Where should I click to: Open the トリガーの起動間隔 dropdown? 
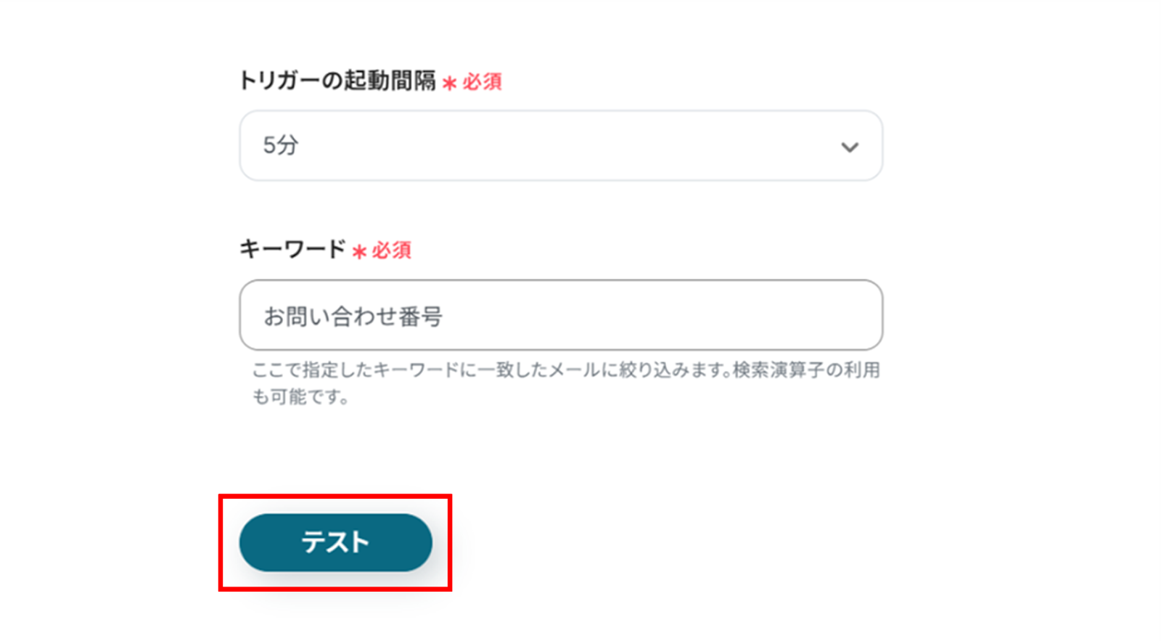tap(561, 146)
